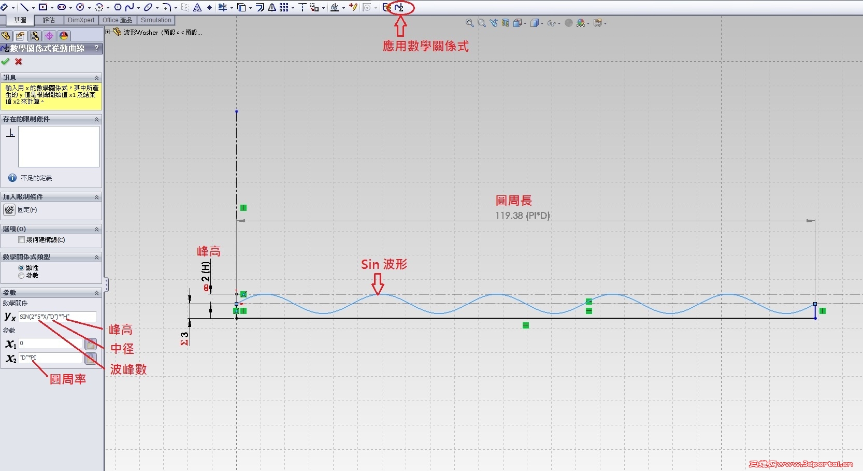
Task: Click the 119.38 (PI*D) dimension text
Action: point(522,216)
